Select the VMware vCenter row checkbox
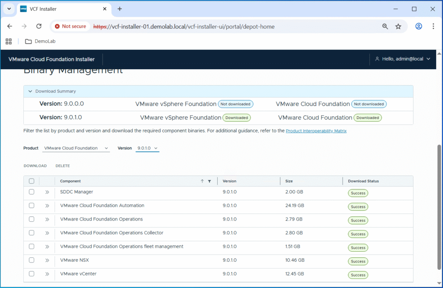Screen dimensions: 443x288 click(32, 274)
